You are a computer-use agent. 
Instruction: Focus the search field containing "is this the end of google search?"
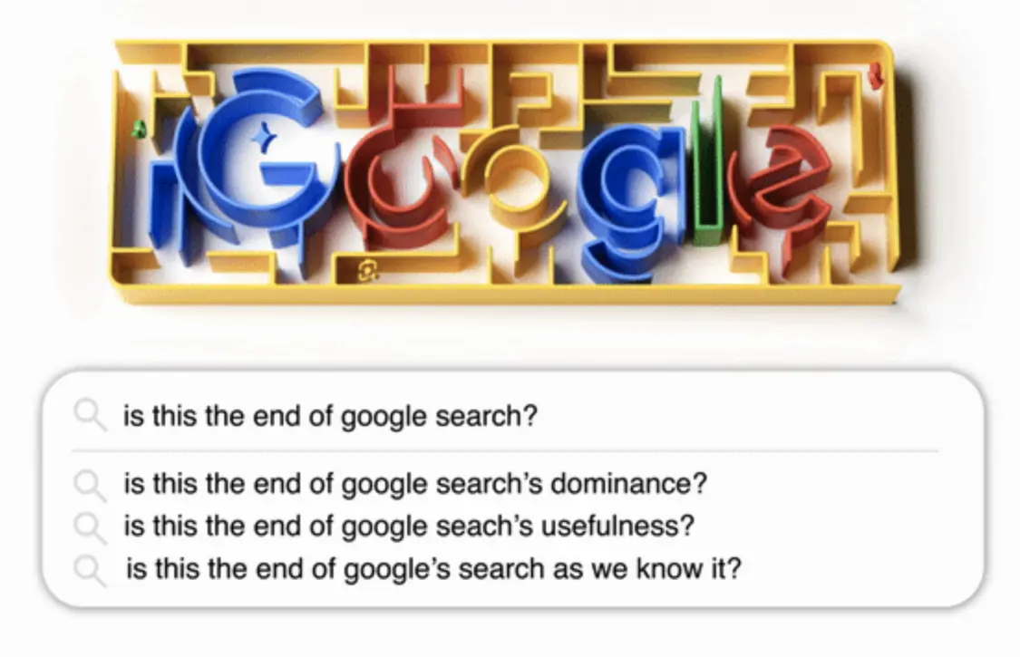(544, 416)
